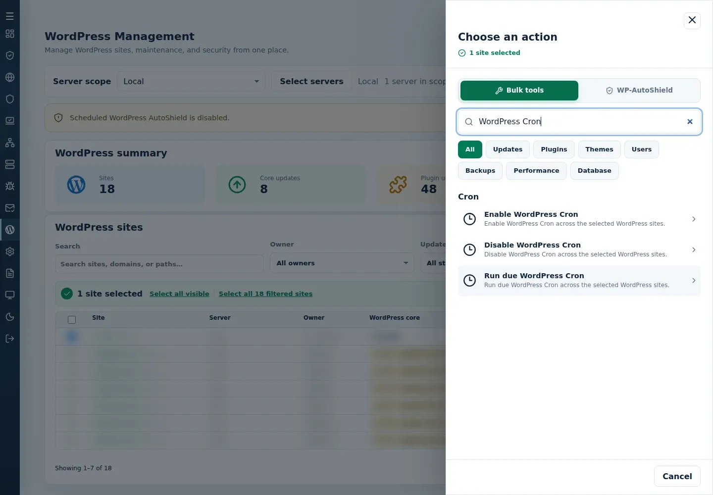The height and width of the screenshot is (495, 713).
Task: Click the globe icon in sidebar
Action: [10, 77]
